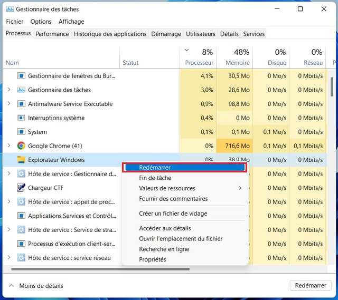
Task: Switch to the Performance tab
Action: point(52,34)
